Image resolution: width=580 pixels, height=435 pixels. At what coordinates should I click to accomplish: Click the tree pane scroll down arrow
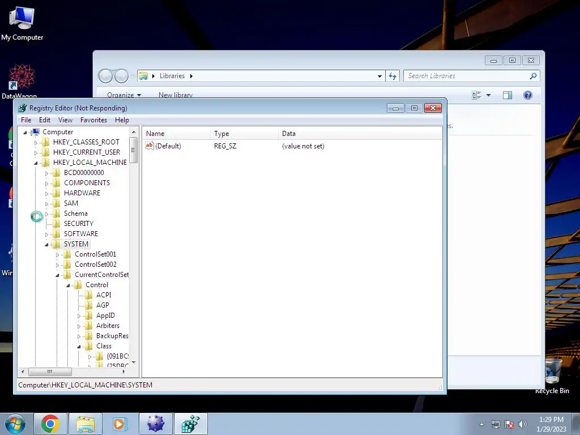click(x=134, y=362)
